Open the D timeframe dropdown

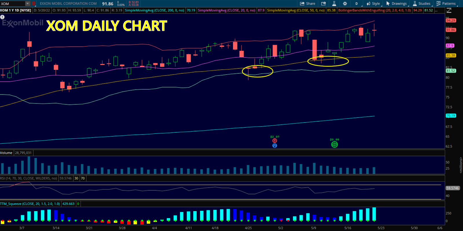click(x=357, y=4)
